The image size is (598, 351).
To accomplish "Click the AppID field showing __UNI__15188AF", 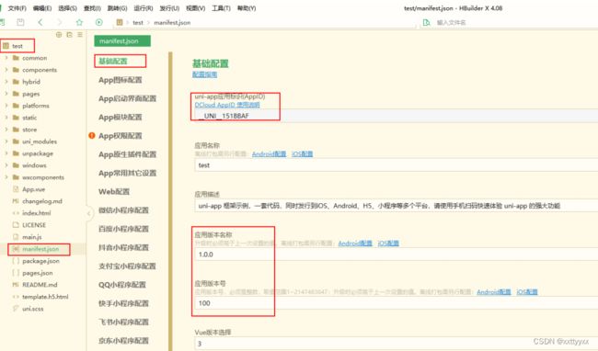I will (396, 116).
